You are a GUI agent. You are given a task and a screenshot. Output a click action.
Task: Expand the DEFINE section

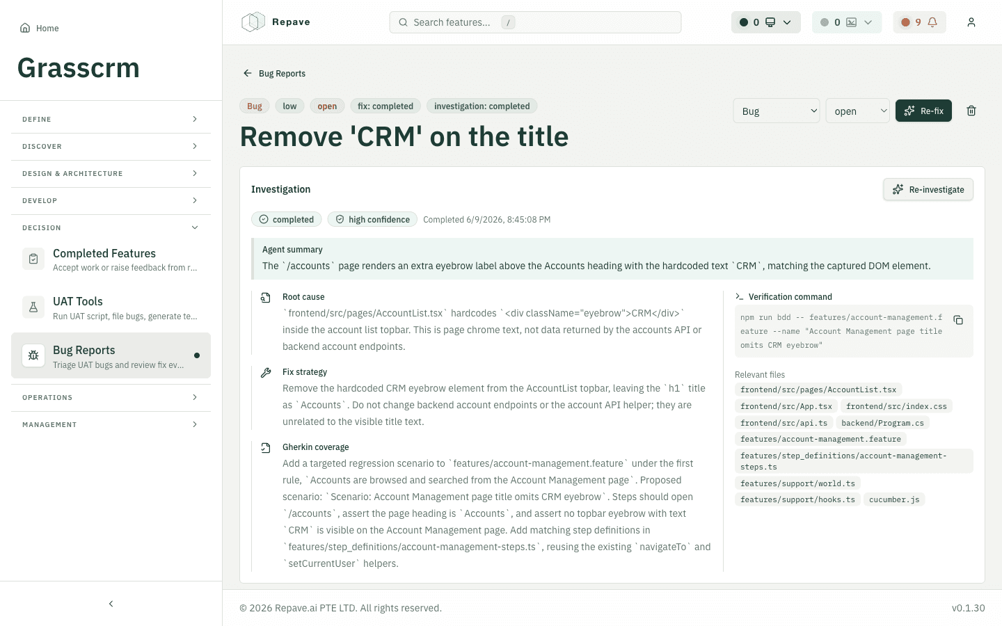tap(111, 120)
